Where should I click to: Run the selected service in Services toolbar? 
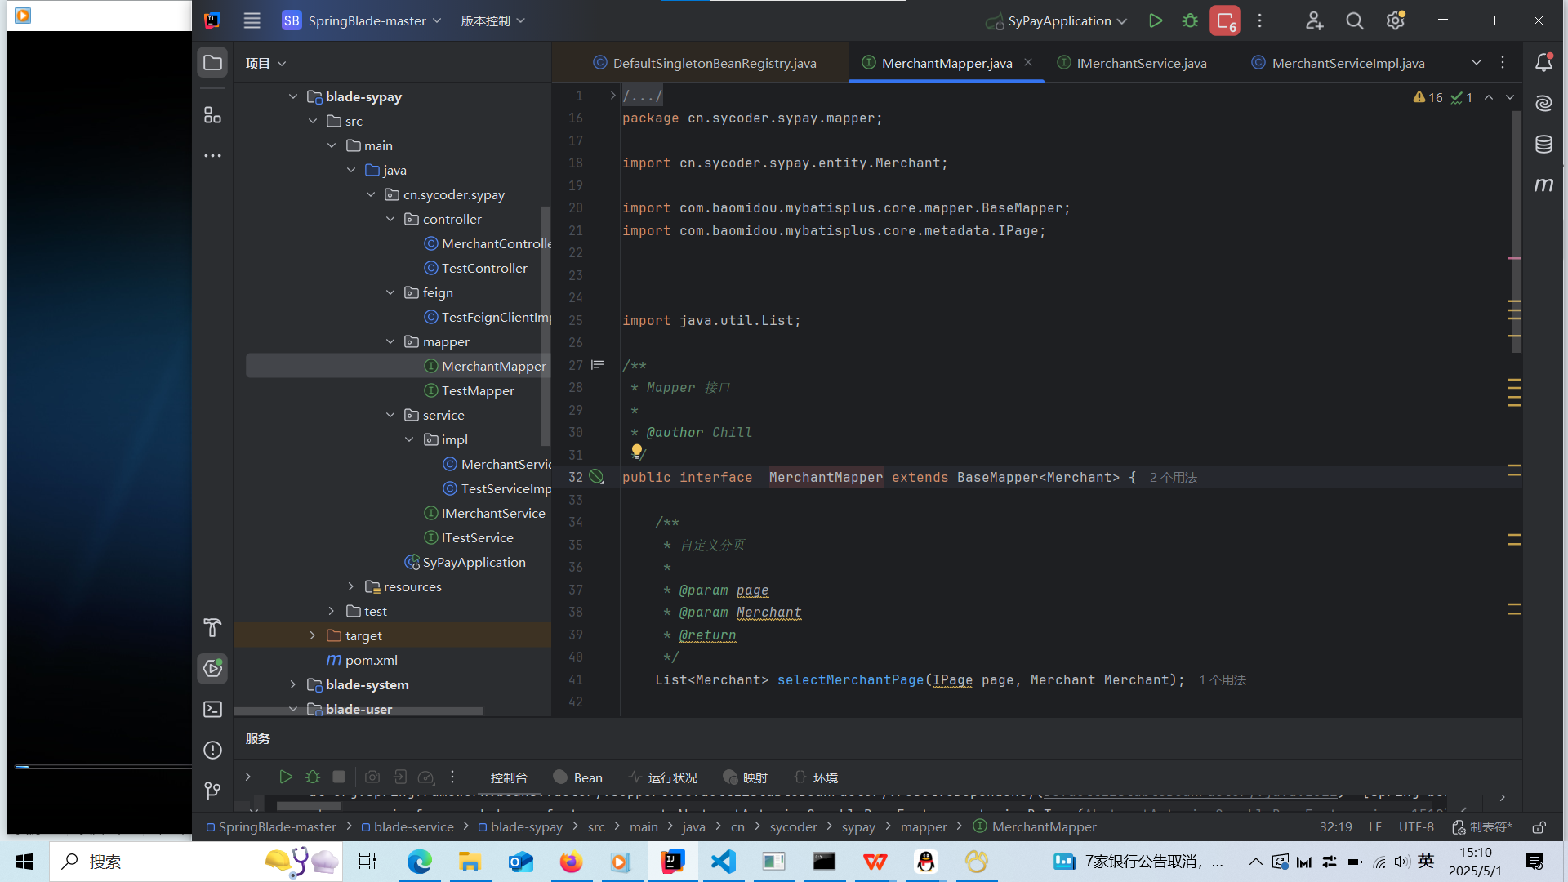coord(285,777)
